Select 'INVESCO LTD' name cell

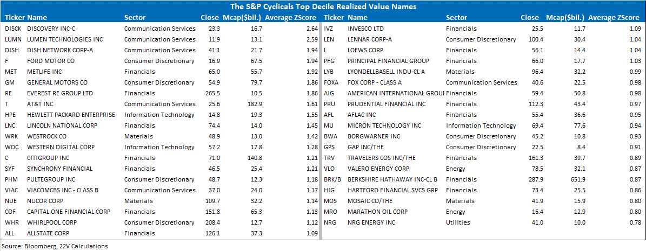[x=366, y=29]
